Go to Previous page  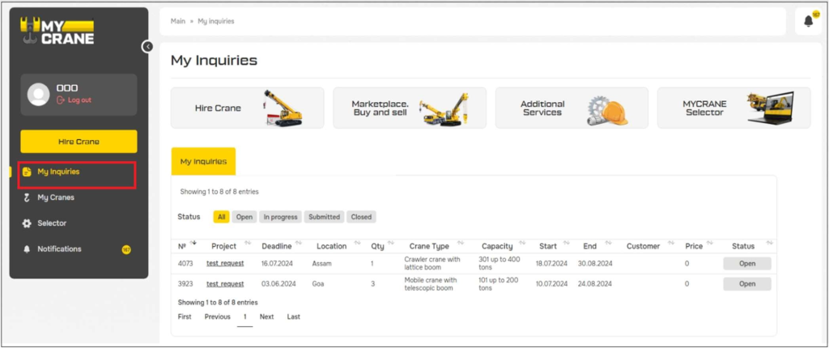click(217, 316)
